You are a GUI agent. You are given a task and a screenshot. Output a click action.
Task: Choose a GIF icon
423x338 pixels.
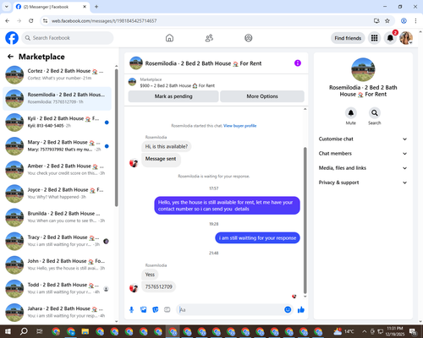(168, 310)
